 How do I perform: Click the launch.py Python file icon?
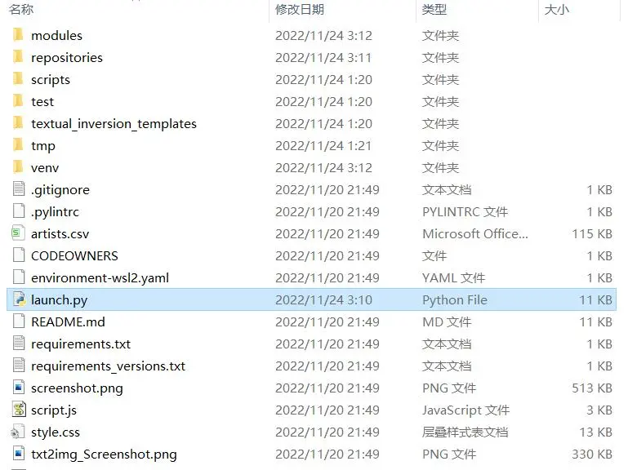coord(19,299)
